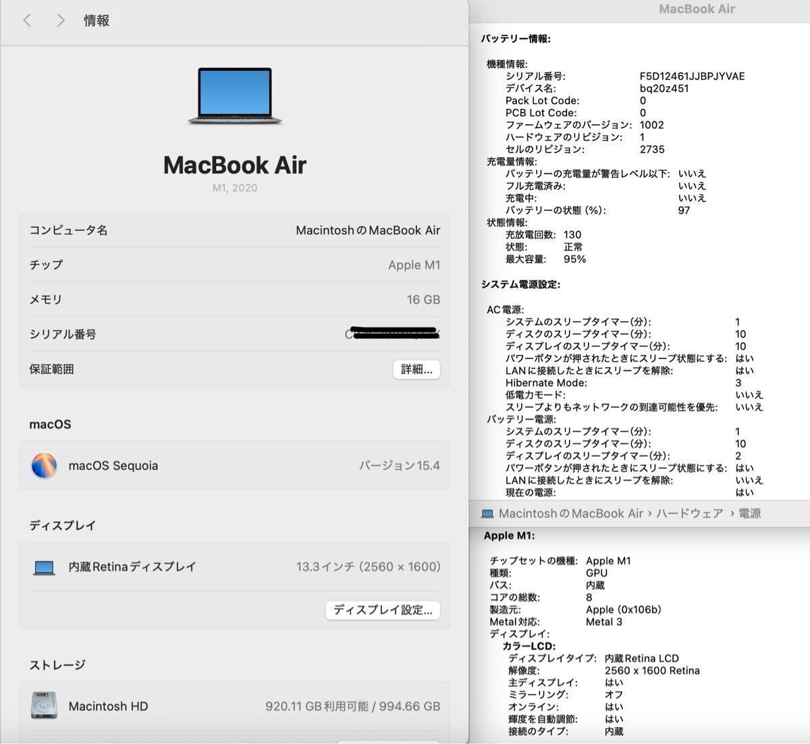The height and width of the screenshot is (744, 810).
Task: Click firmware version value 1002
Action: pyautogui.click(x=652, y=125)
